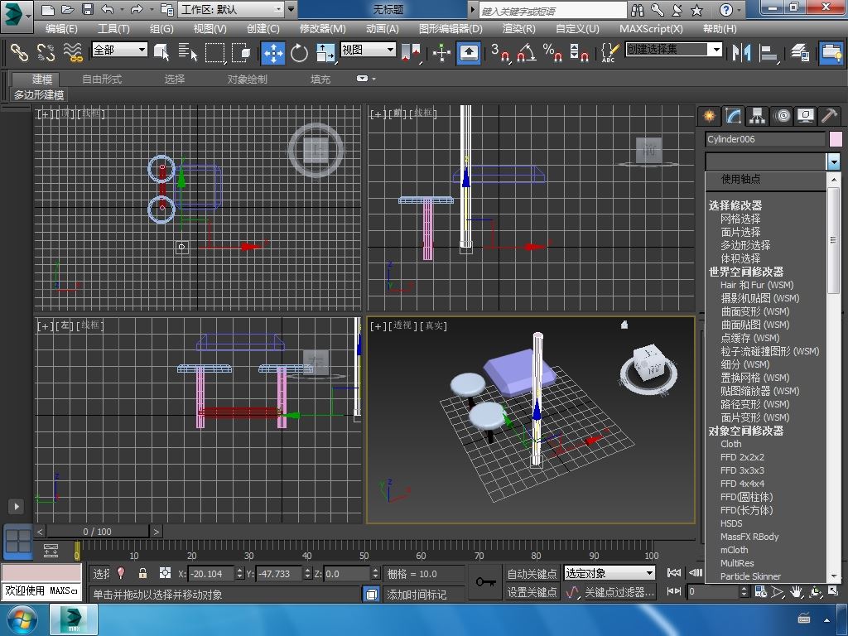The image size is (848, 636).
Task: Open the 全部 selection filter dropdown
Action: click(119, 50)
